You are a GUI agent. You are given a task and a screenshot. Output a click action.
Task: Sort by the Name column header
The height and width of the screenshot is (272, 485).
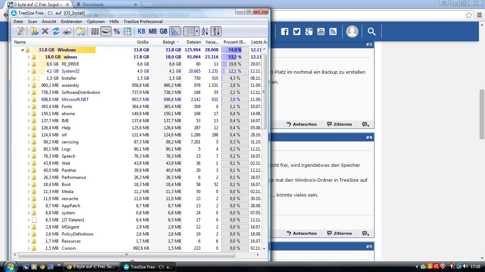point(65,42)
